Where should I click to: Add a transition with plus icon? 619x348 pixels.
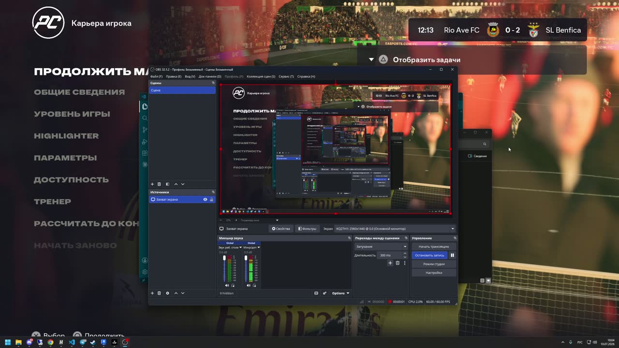[x=390, y=263]
